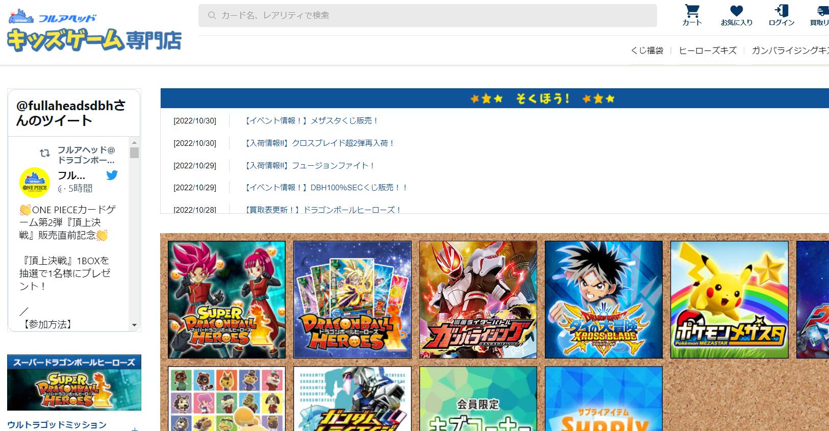Click the スーパードラゴンボールヒーローズ sidebar banner
Viewport: 829px width, 431px height.
pos(74,383)
